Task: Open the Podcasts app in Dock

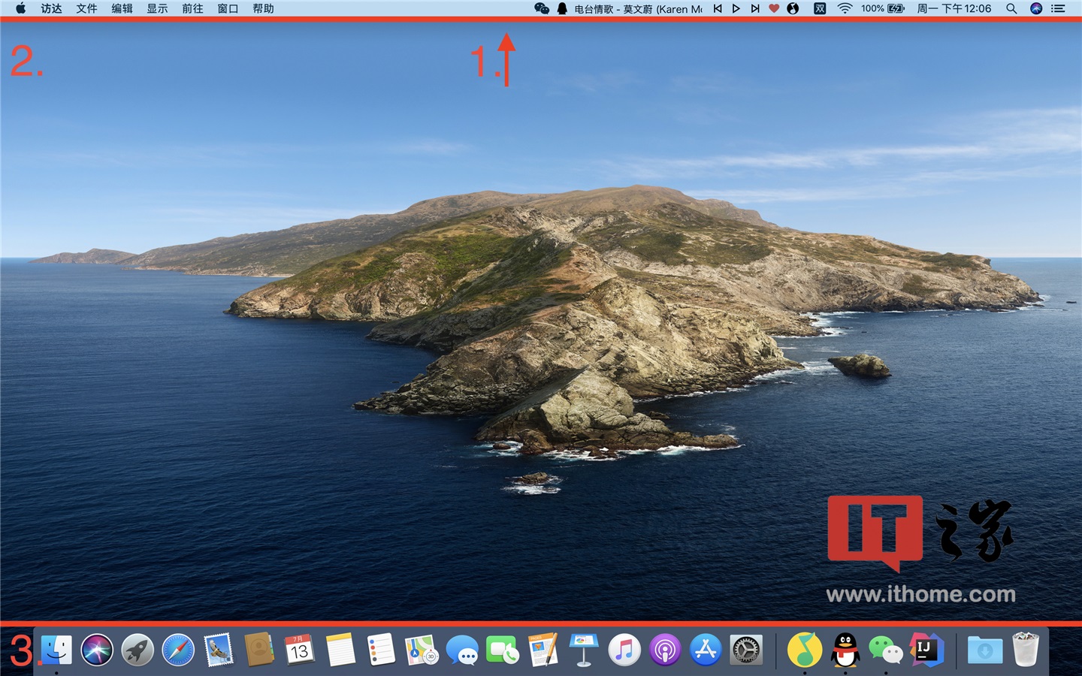Action: pos(665,650)
